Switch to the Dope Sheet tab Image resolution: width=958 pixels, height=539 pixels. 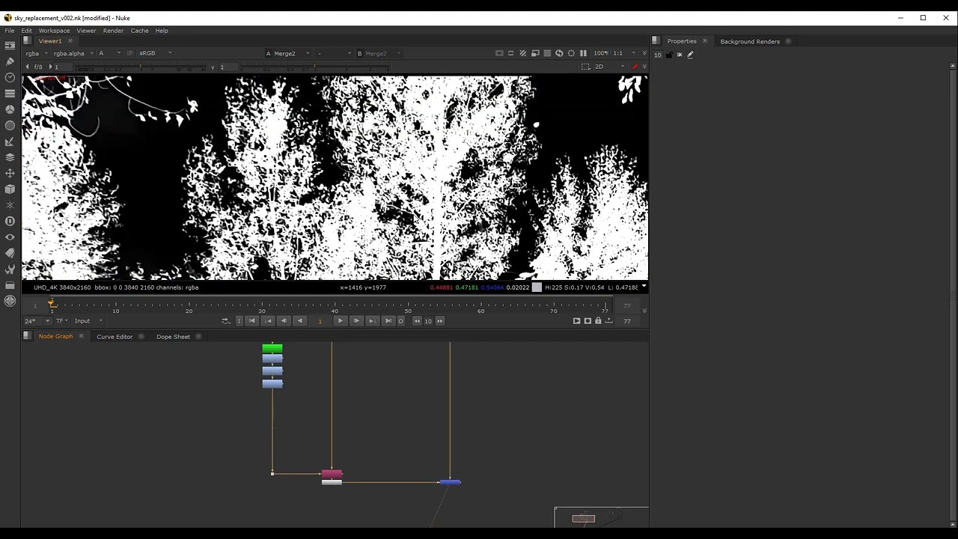click(173, 337)
